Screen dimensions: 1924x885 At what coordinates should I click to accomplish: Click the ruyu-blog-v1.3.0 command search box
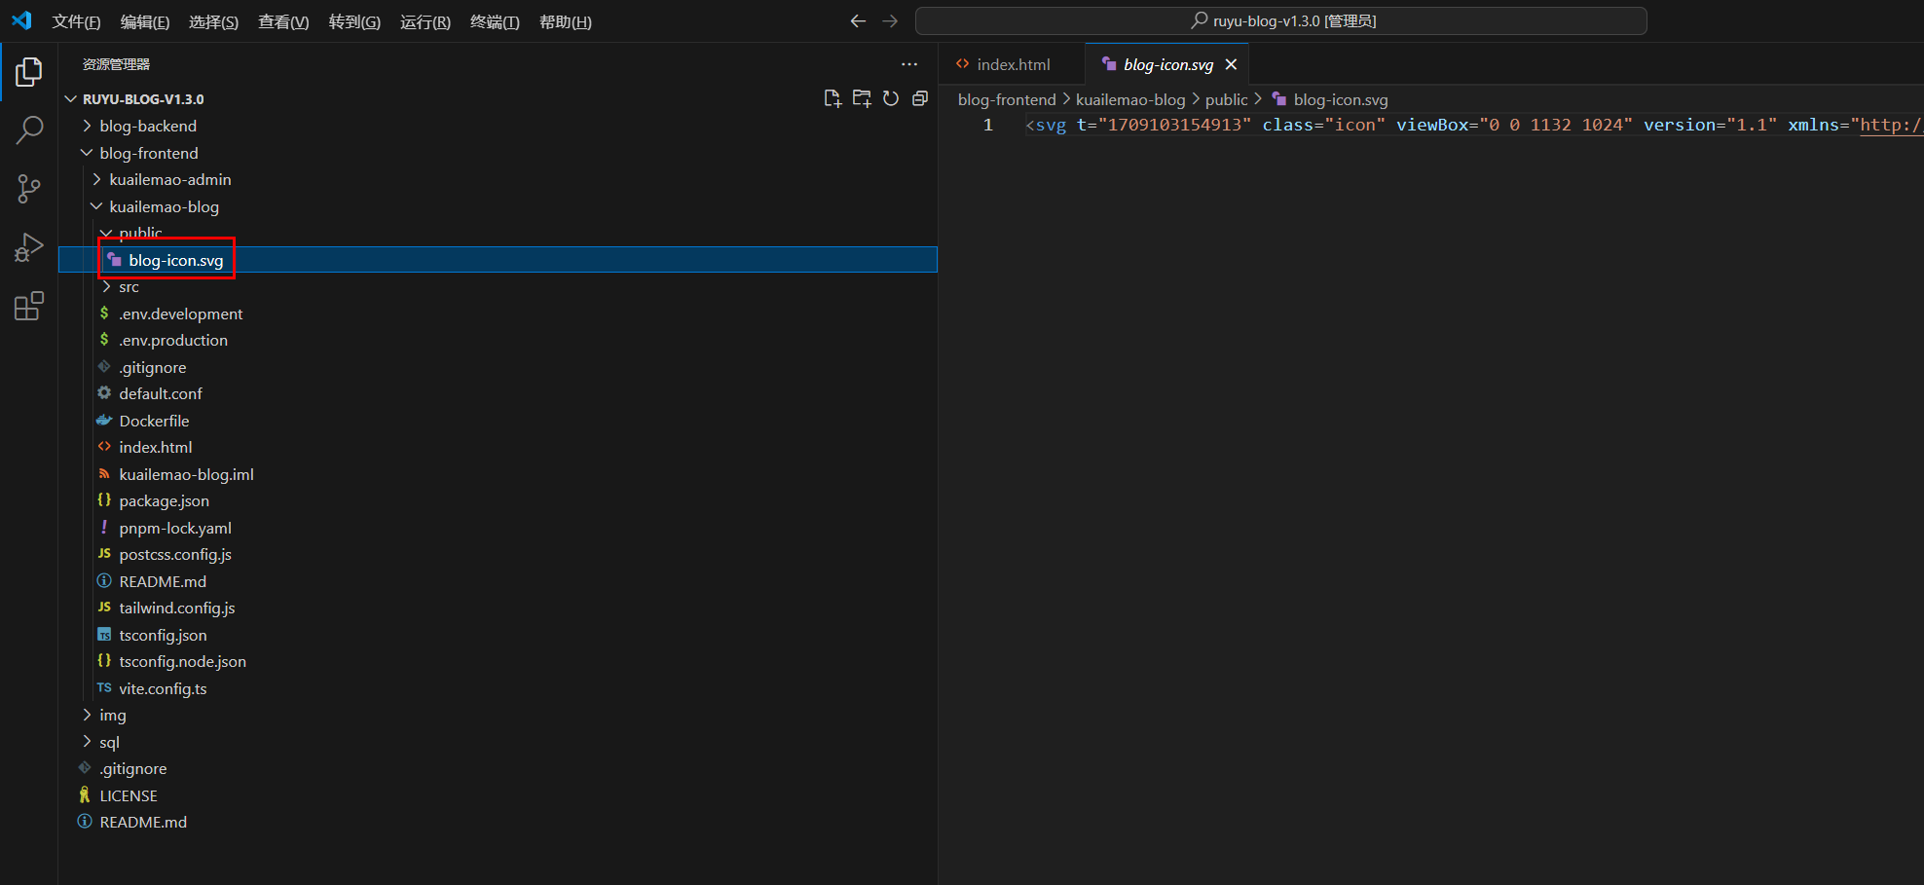[x=1280, y=20]
